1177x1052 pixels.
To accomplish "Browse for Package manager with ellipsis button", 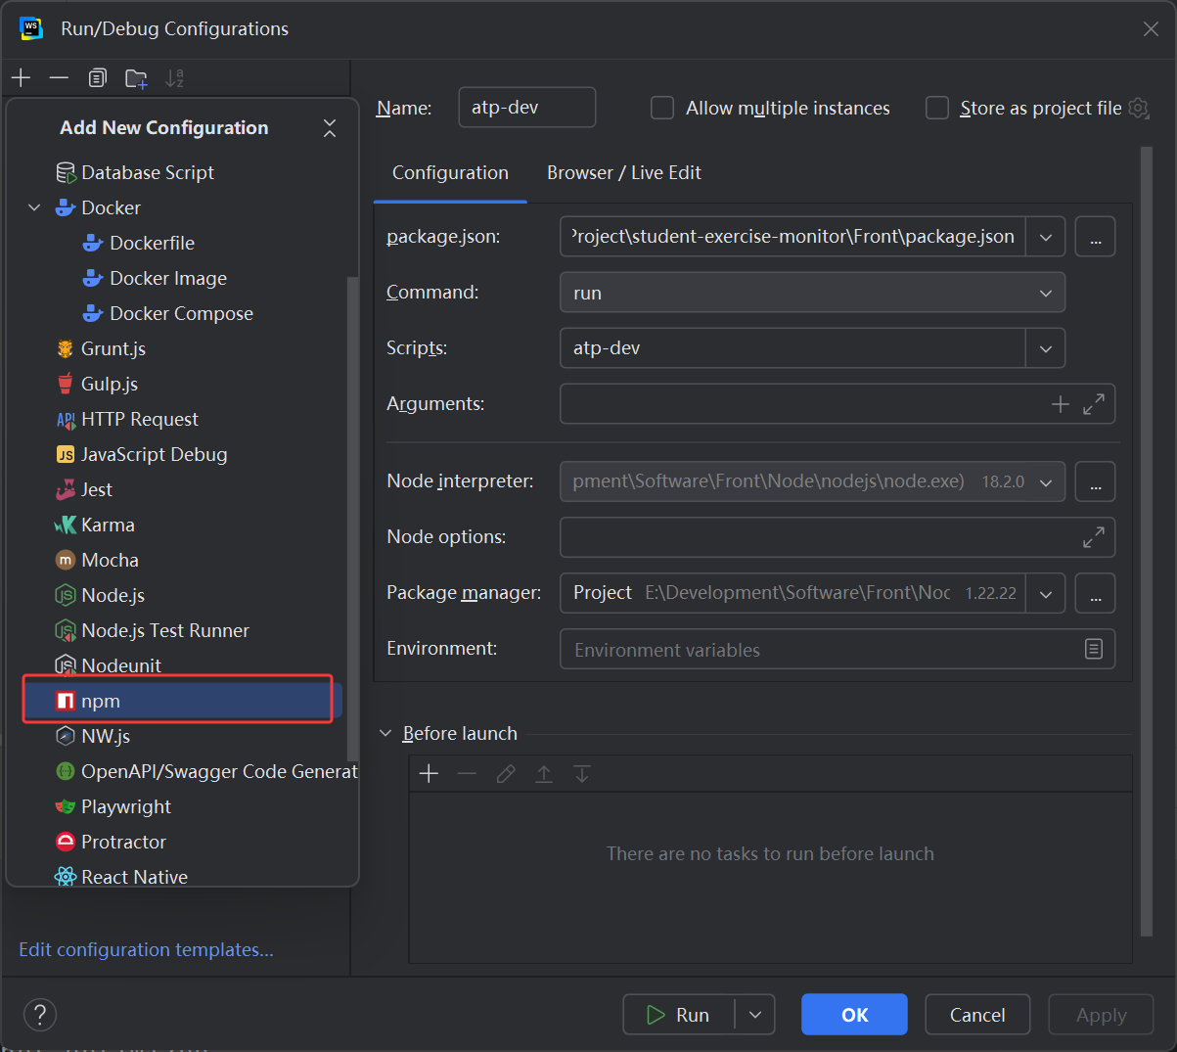I will [x=1096, y=593].
